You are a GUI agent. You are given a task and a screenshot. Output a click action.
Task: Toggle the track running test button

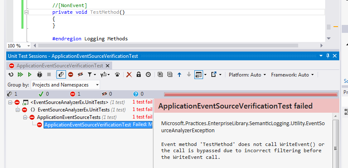click(61, 75)
